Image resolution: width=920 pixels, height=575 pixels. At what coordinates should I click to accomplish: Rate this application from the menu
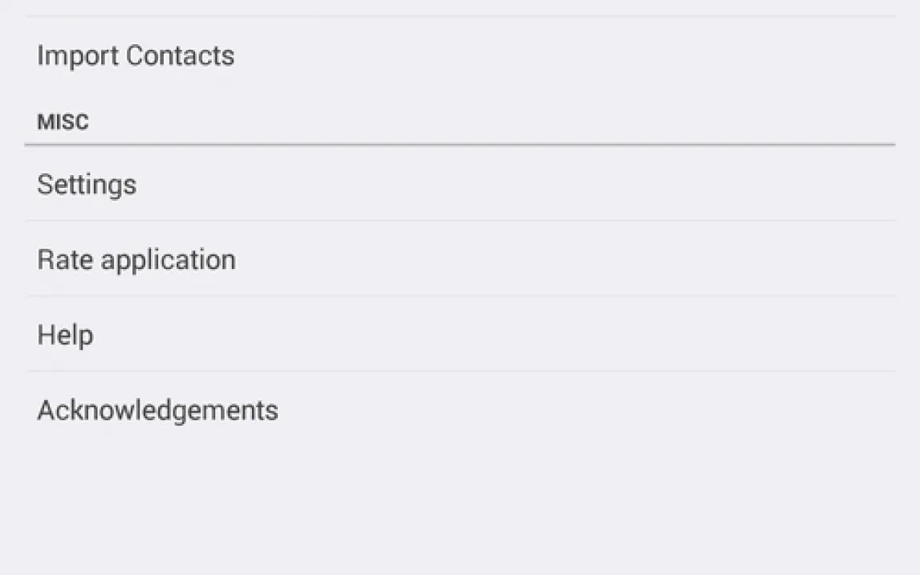coord(459,259)
